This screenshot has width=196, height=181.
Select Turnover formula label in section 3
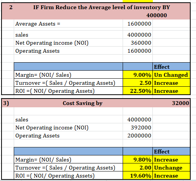[x=68, y=168]
